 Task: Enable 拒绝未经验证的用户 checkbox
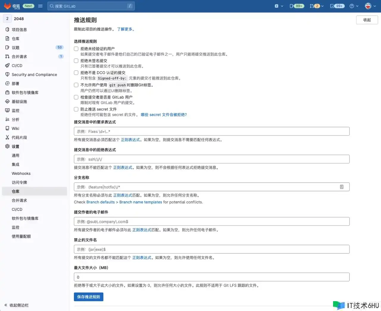(x=76, y=49)
